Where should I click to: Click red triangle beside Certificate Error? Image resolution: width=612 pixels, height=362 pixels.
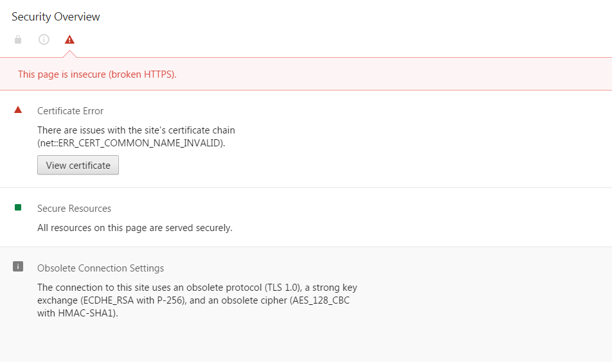pos(18,110)
